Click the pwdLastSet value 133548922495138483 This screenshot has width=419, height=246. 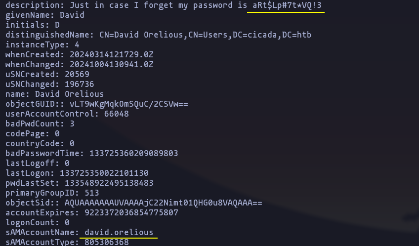(x=109, y=183)
